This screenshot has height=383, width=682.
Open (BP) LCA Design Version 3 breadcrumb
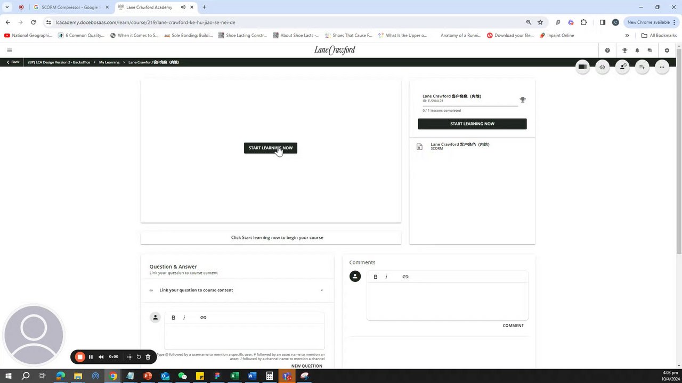(59, 62)
